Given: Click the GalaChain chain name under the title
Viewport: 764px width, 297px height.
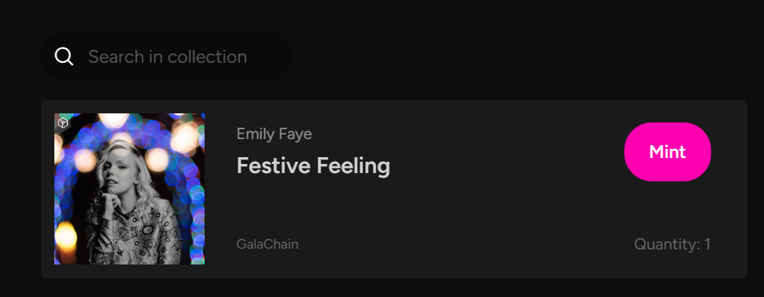Looking at the screenshot, I should click(267, 244).
